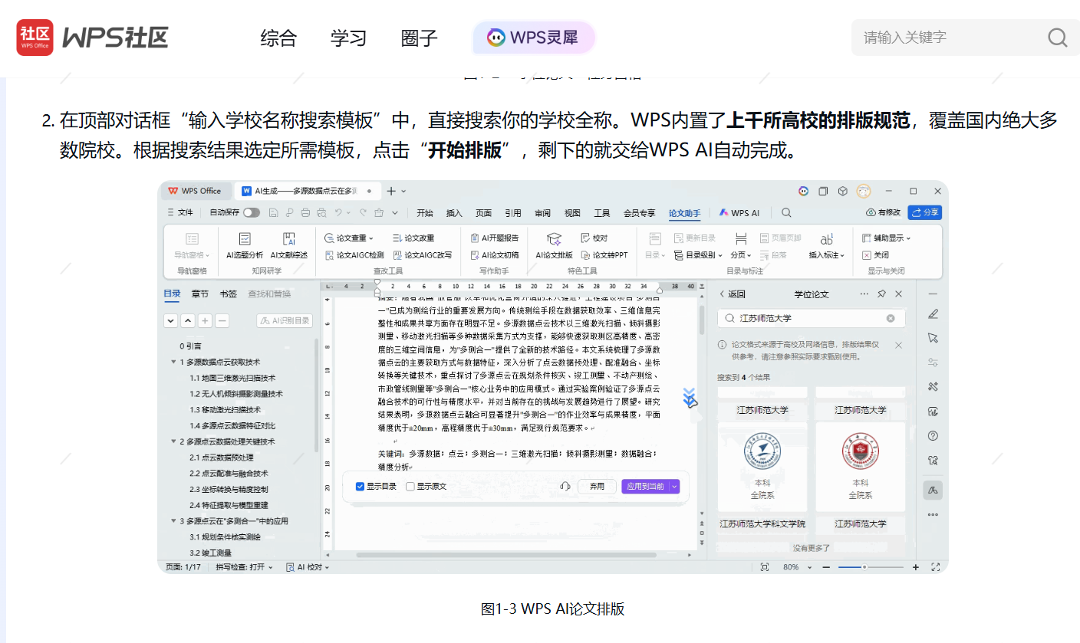Switch to the 插入 ribbon tab
The width and height of the screenshot is (1080, 643).
click(454, 213)
